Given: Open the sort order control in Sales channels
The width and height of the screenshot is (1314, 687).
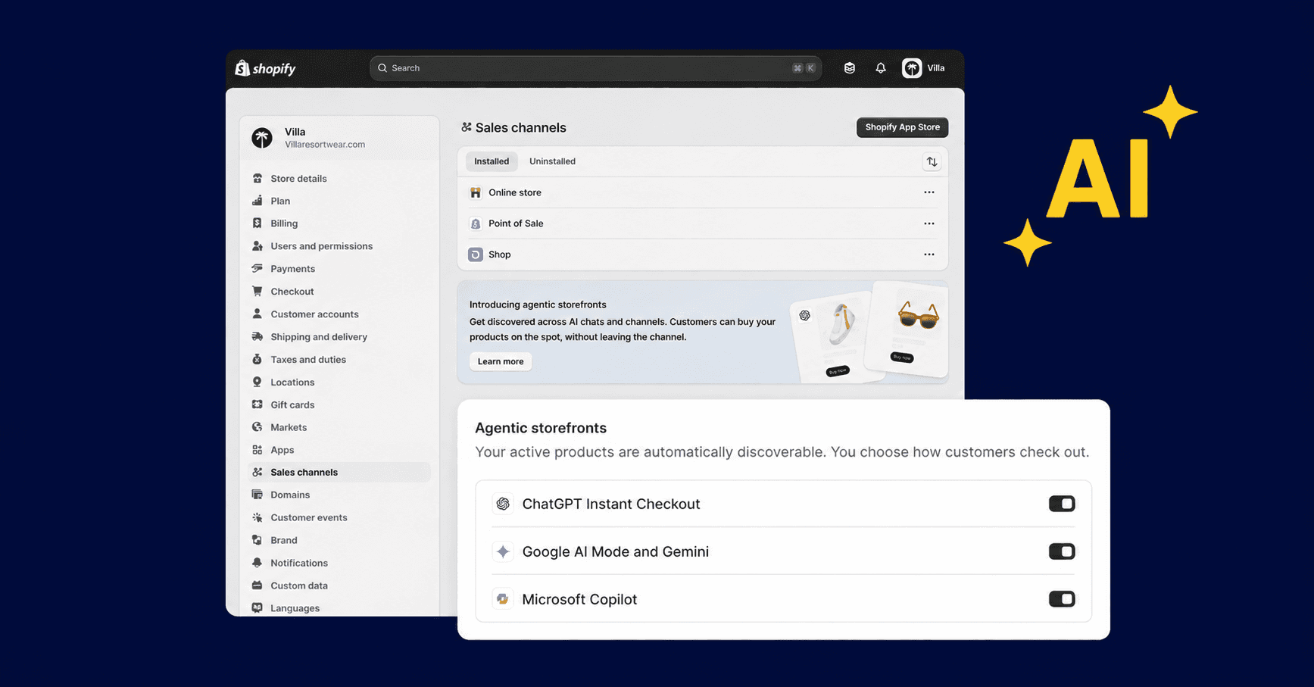Looking at the screenshot, I should point(932,161).
